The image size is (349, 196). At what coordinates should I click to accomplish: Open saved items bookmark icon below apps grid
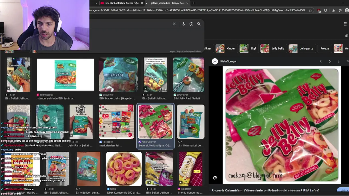pos(347,36)
